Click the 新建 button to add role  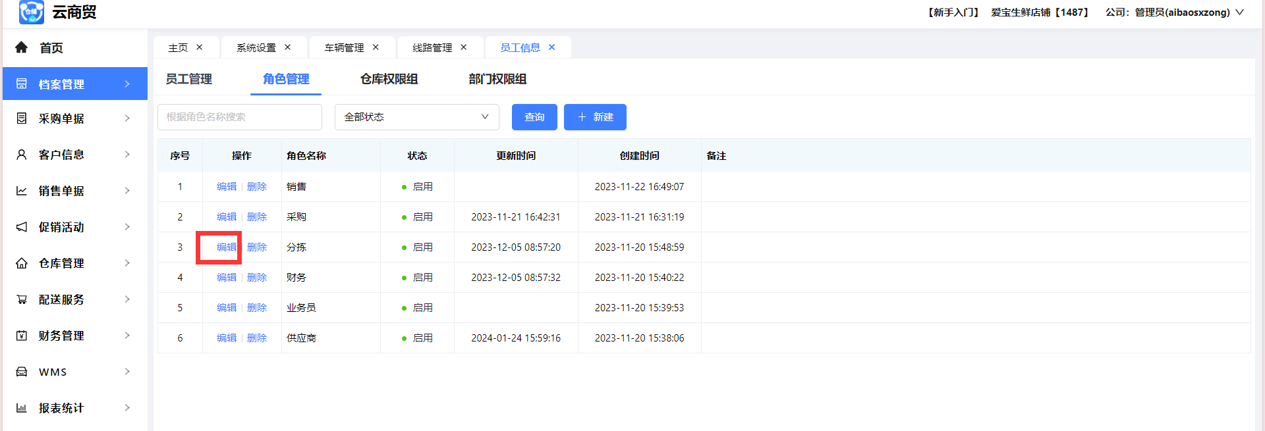pos(595,117)
